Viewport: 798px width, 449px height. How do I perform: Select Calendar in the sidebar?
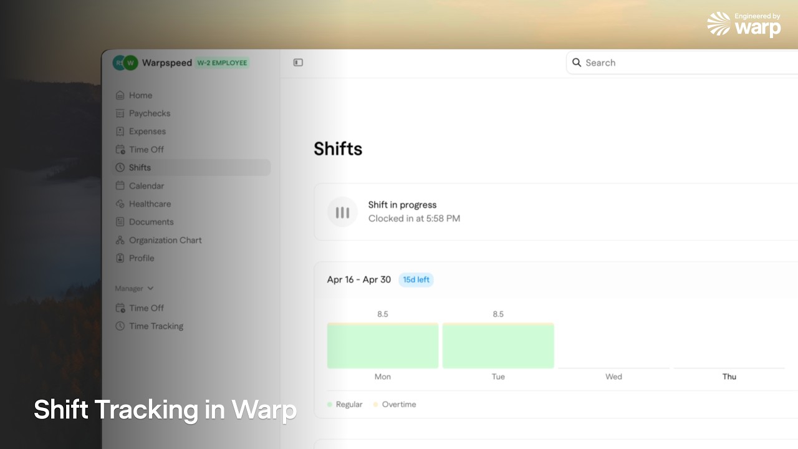pos(191,186)
